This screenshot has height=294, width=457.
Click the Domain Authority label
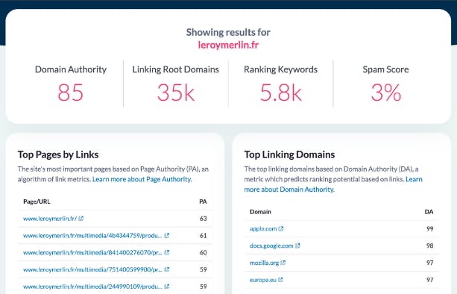pyautogui.click(x=71, y=69)
